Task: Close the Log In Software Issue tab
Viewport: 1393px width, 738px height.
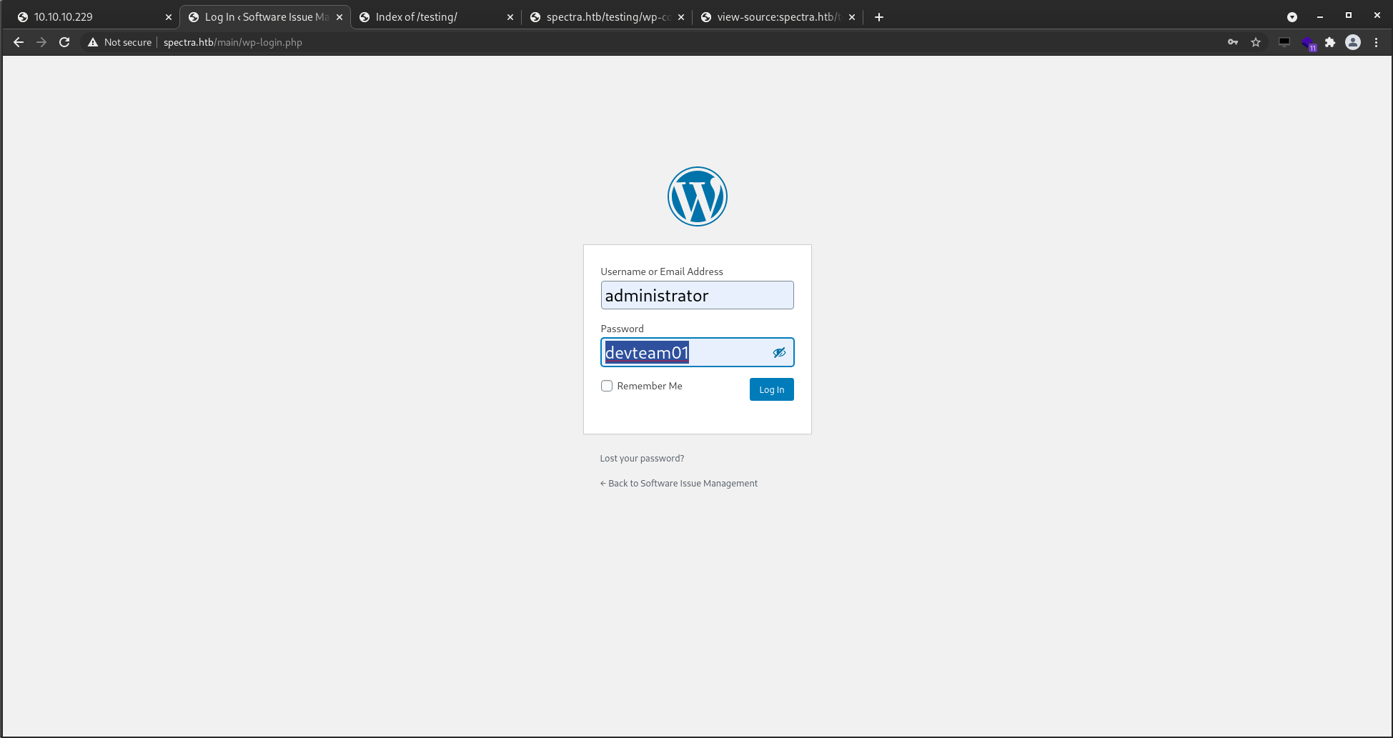Action: click(x=339, y=17)
